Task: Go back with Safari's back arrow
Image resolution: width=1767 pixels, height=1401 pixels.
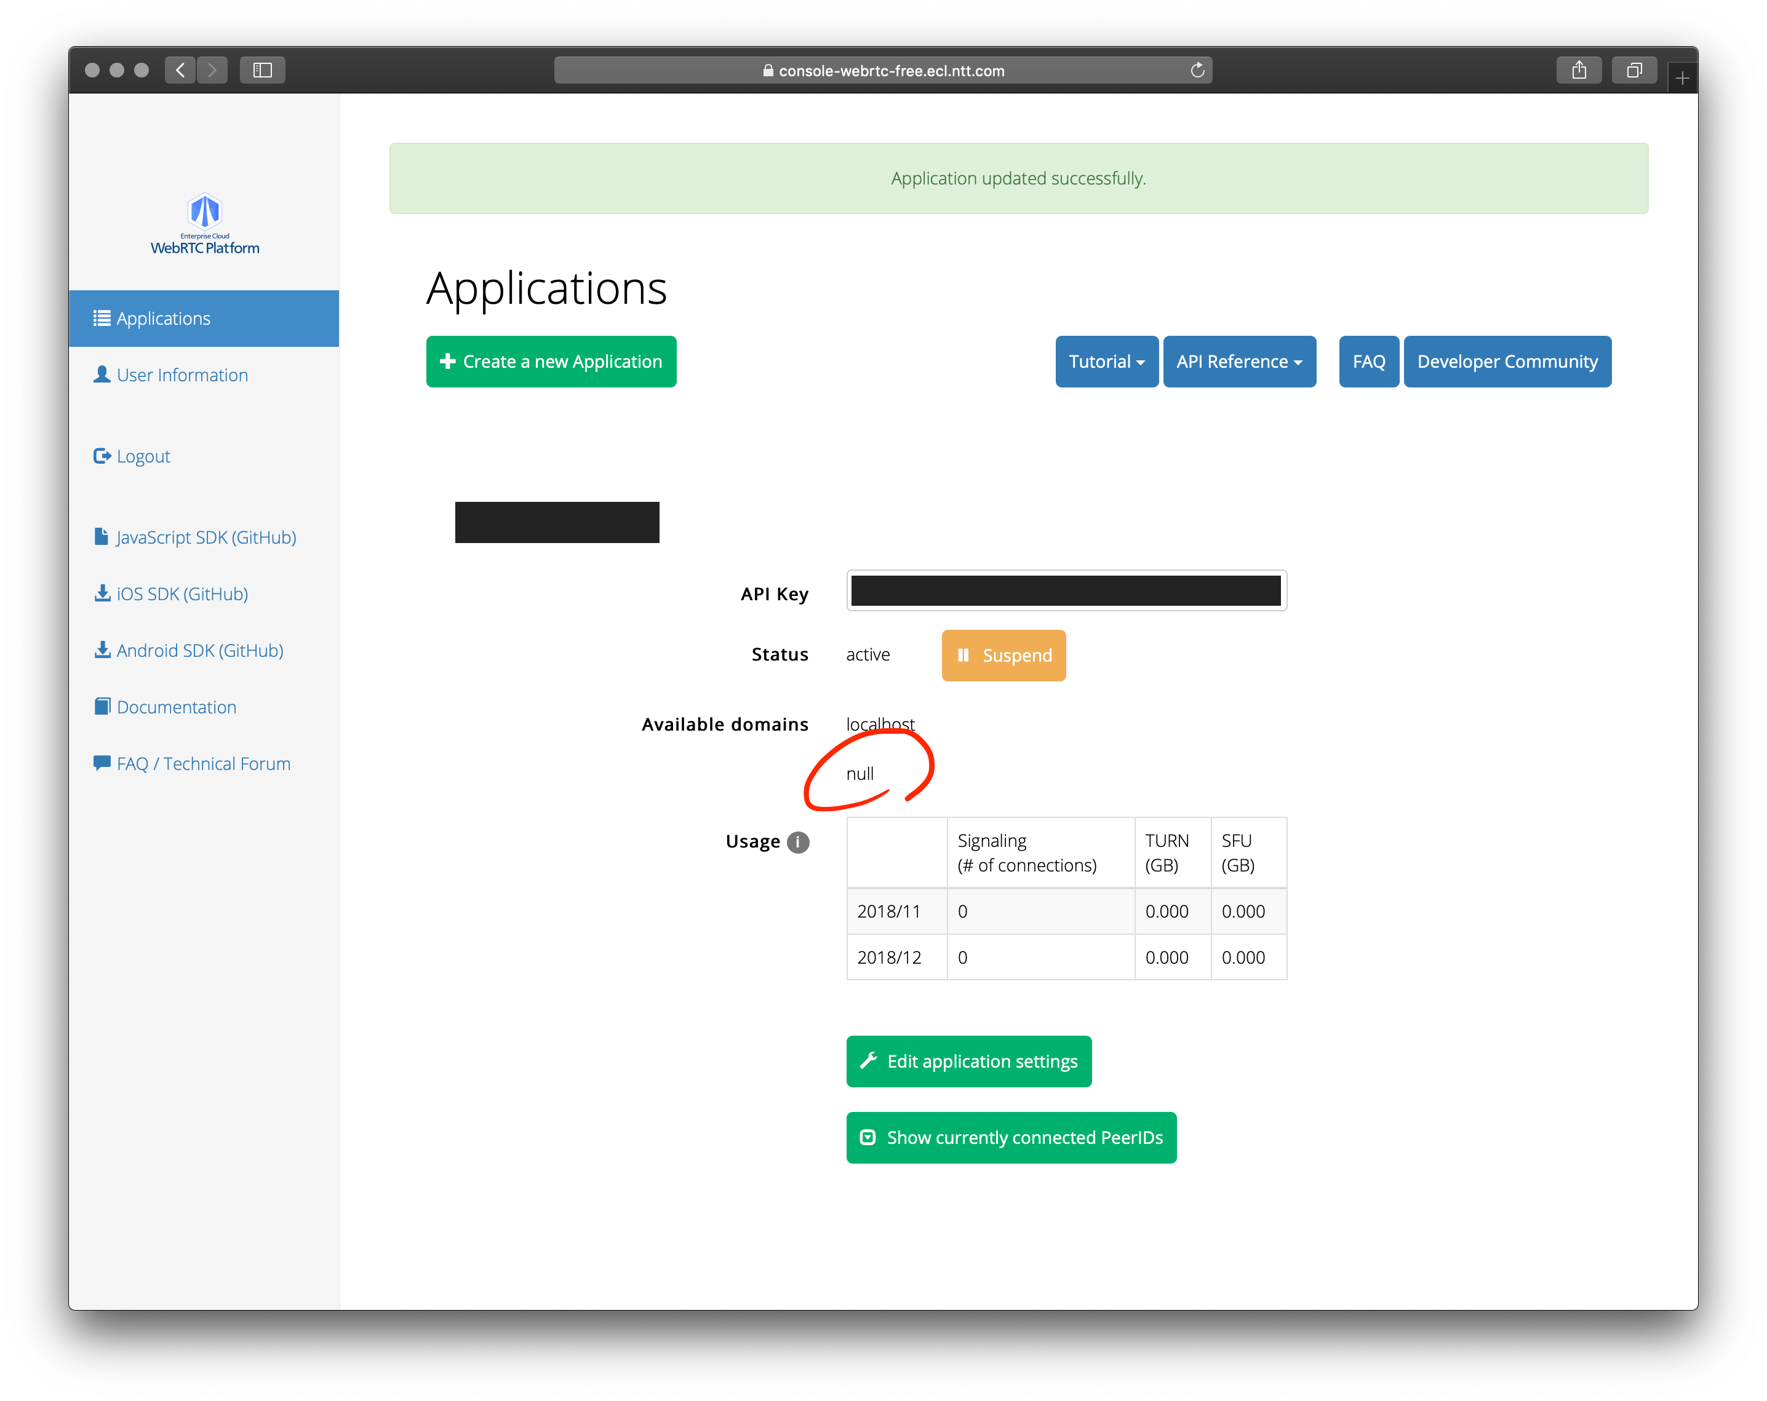Action: tap(180, 71)
